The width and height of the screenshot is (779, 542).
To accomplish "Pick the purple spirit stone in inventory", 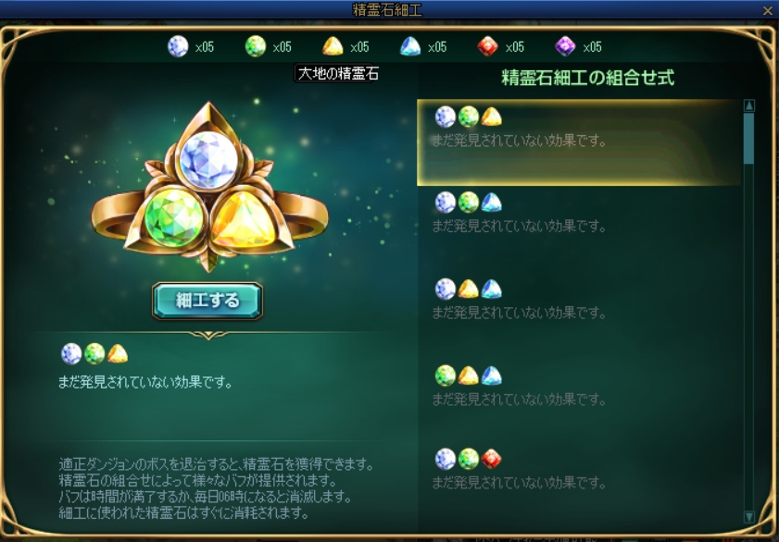I will (x=565, y=46).
